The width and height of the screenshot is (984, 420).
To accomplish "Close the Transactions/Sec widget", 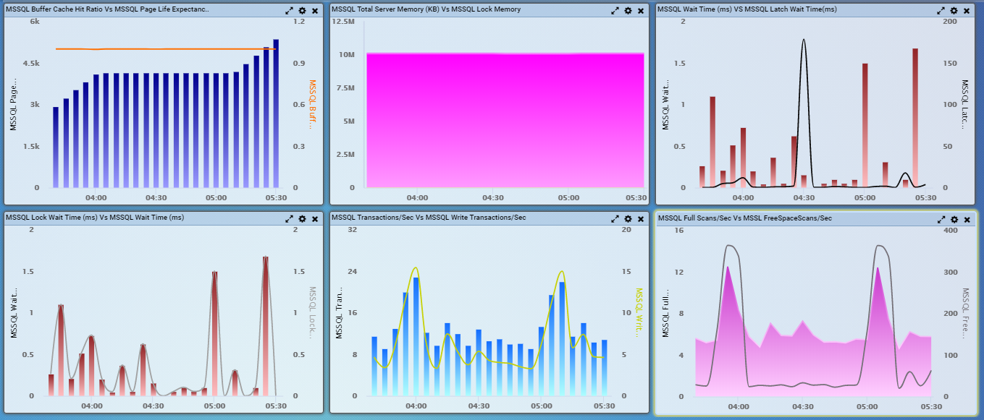I will tap(640, 219).
